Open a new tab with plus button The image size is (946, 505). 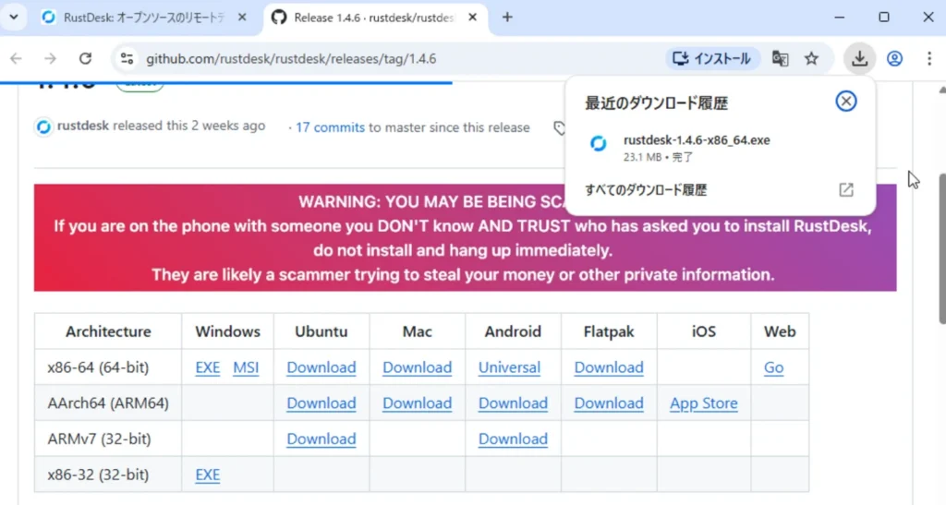pyautogui.click(x=507, y=18)
